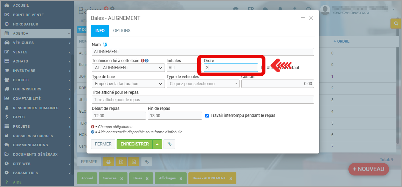Click the PDF export icon in bottom toolbar
The width and height of the screenshot is (402, 187).
(x=134, y=162)
